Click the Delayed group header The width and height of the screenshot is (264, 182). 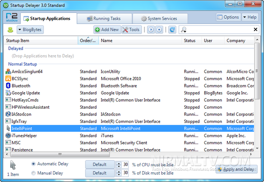tap(16, 48)
